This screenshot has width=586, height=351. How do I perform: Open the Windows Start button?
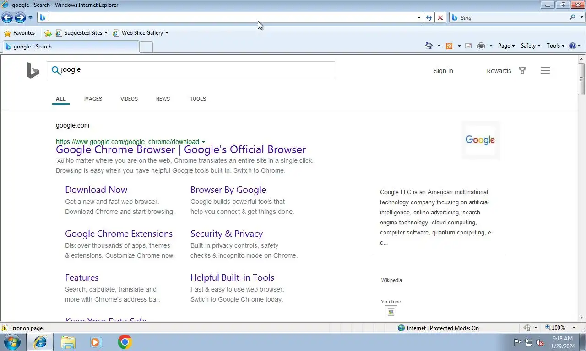pos(12,342)
